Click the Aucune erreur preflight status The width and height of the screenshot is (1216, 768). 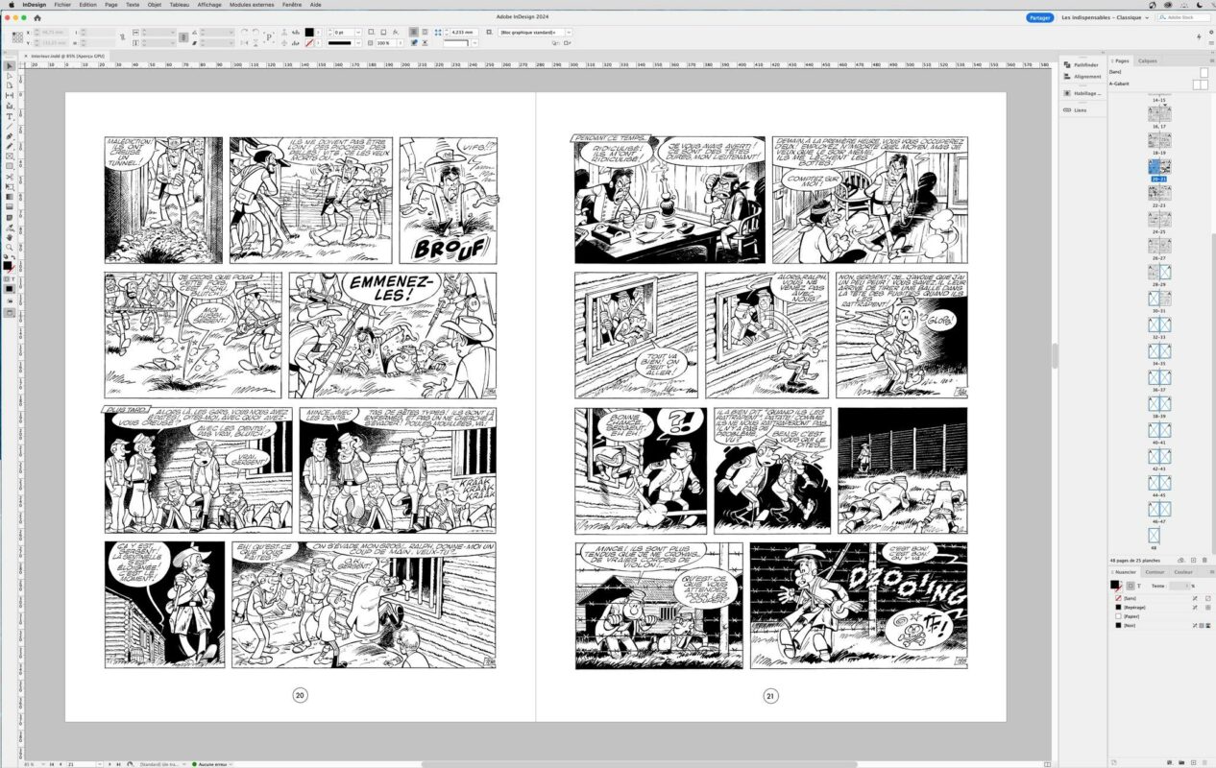(x=213, y=763)
